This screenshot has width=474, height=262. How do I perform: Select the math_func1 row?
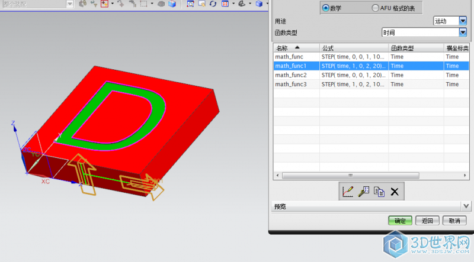(x=371, y=66)
